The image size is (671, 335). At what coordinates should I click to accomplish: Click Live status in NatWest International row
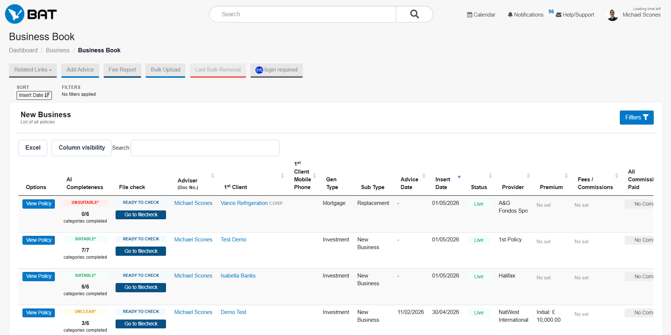(479, 313)
